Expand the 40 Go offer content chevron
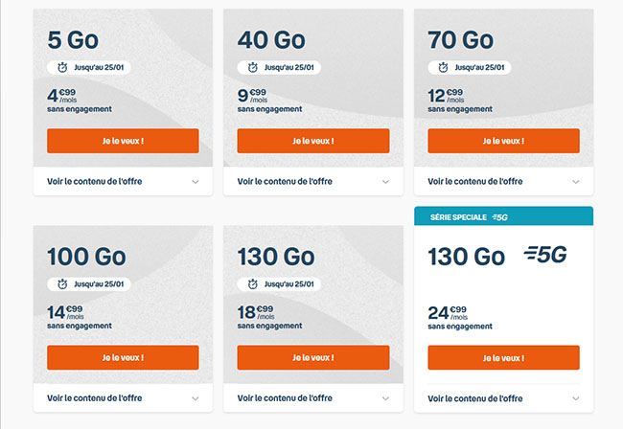Screen dimensions: 623x429 [385, 182]
